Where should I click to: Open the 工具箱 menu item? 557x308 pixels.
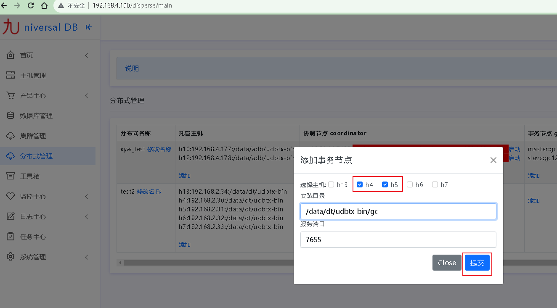pyautogui.click(x=29, y=176)
